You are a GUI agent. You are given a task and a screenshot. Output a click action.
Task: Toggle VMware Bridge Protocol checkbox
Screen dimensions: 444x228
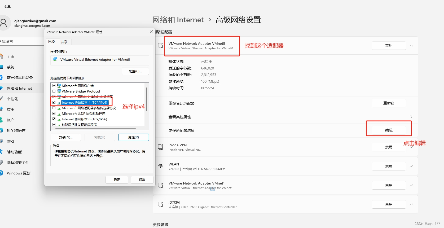pos(54,91)
